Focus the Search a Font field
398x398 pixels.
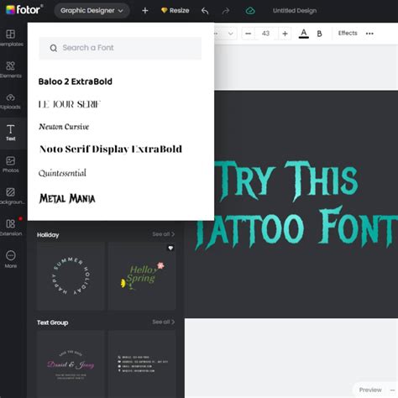(x=120, y=48)
